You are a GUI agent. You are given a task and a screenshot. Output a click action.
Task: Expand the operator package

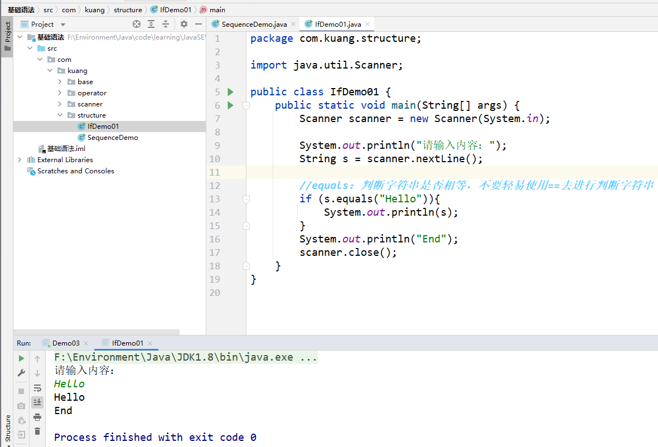pyautogui.click(x=60, y=93)
